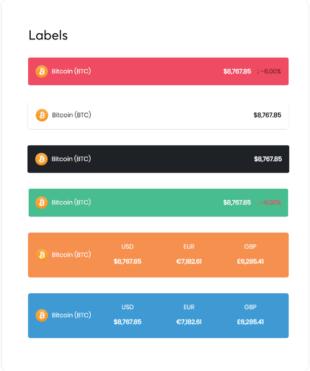Image resolution: width=310 pixels, height=371 pixels.
Task: Click Bitcoin icon in red label
Action: 41,72
